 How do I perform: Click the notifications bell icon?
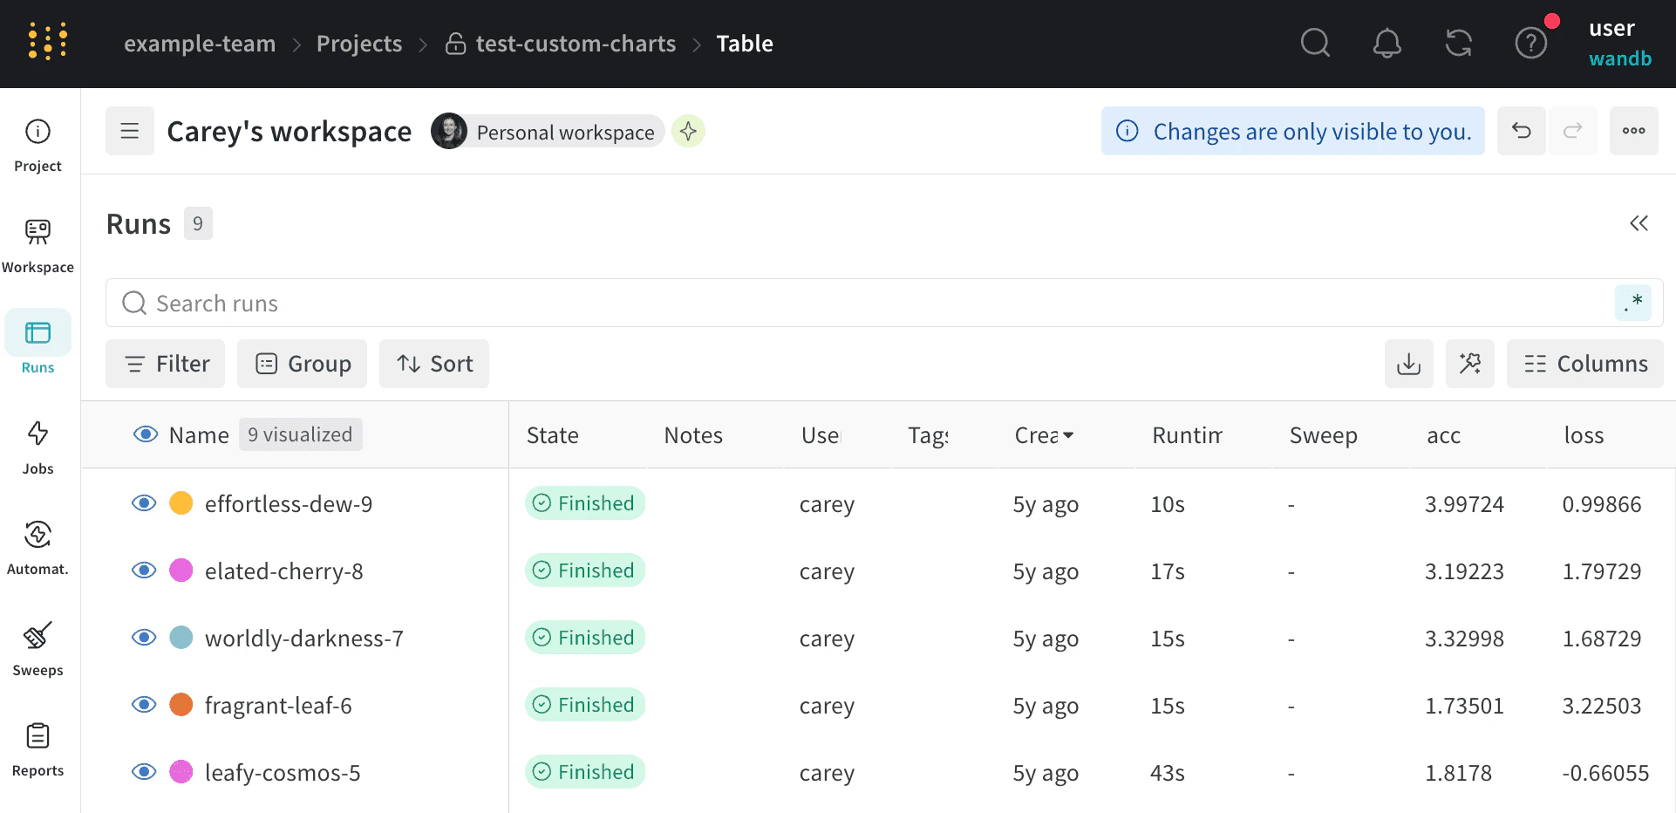1386,43
